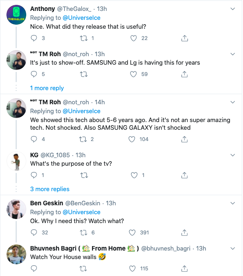243x276 pixels.
Task: Share Bhuvnesh Bagri's 'House walls' tweet
Action: tap(184, 268)
